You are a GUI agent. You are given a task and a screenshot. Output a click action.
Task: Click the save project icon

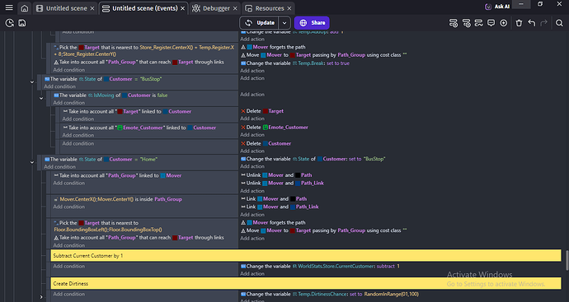(x=22, y=23)
